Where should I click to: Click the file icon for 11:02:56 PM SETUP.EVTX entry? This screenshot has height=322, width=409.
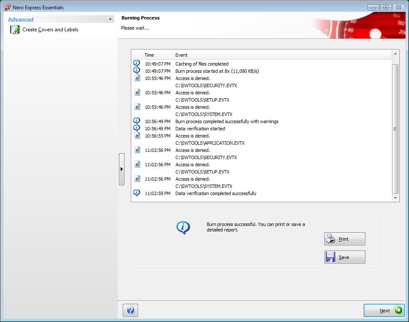[x=137, y=164]
